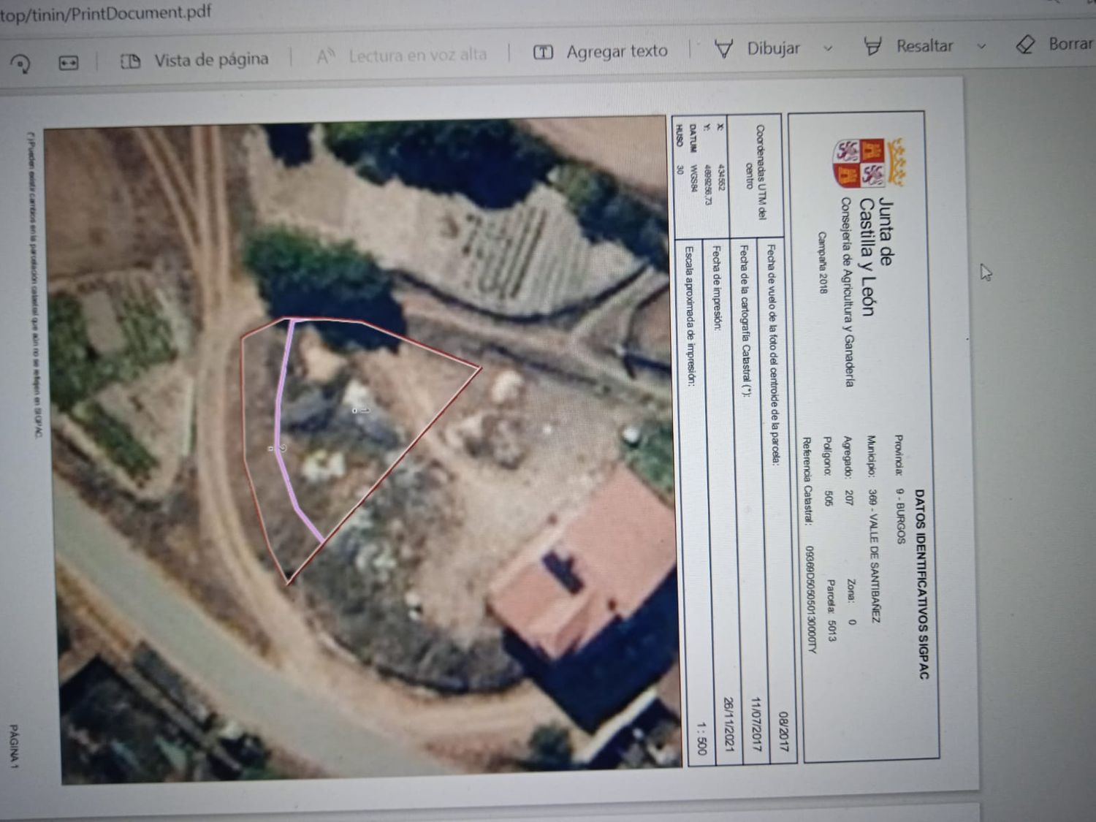Click the print date 26/11/2021
The image size is (1096, 822).
[728, 723]
